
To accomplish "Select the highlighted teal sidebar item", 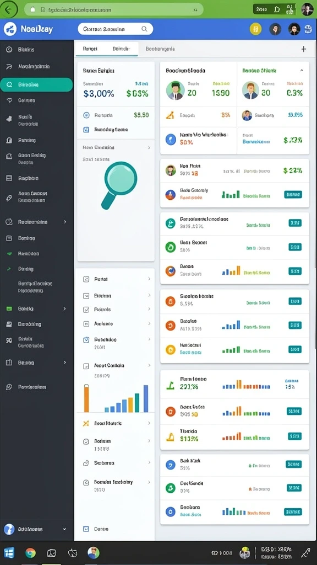I will (36, 84).
